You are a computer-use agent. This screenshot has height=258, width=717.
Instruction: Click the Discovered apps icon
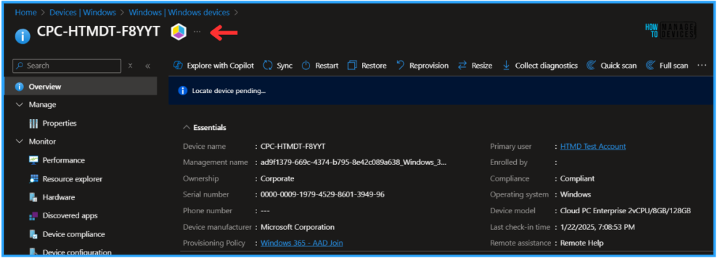pyautogui.click(x=34, y=215)
